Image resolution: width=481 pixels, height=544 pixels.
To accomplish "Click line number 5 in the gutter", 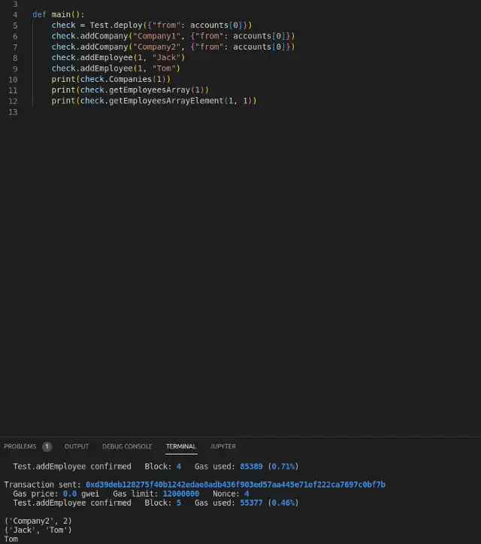I will click(15, 26).
